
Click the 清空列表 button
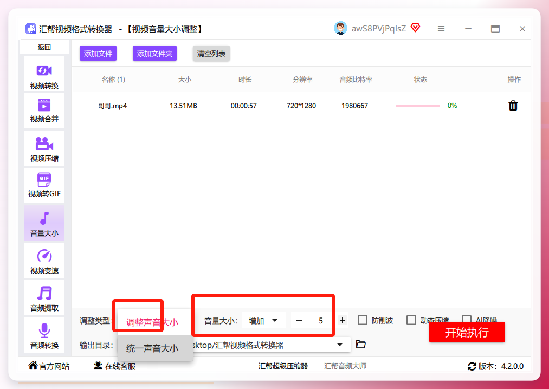(x=211, y=54)
